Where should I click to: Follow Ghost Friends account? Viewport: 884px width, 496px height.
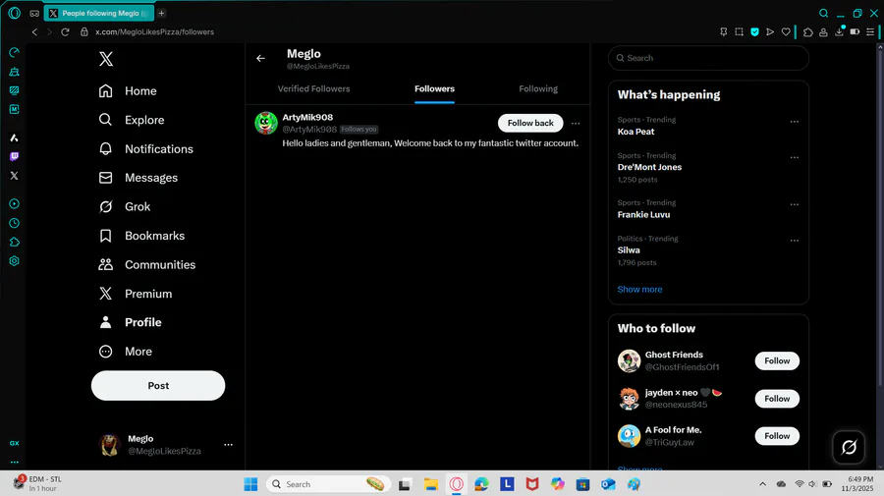coord(777,360)
